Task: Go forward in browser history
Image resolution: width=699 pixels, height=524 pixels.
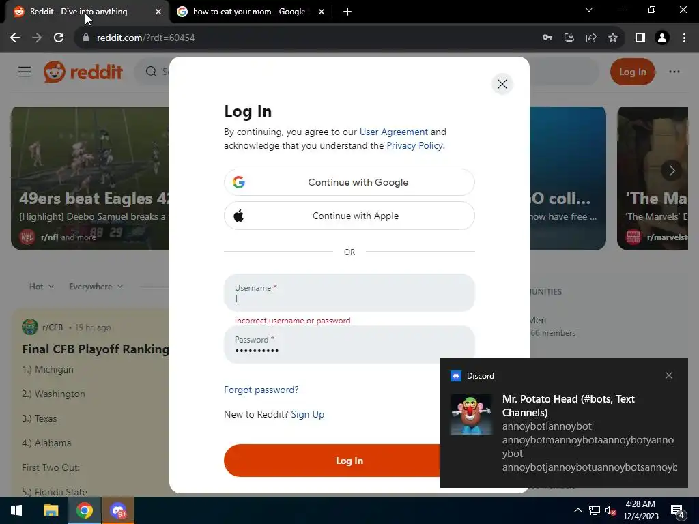Action: (x=37, y=38)
